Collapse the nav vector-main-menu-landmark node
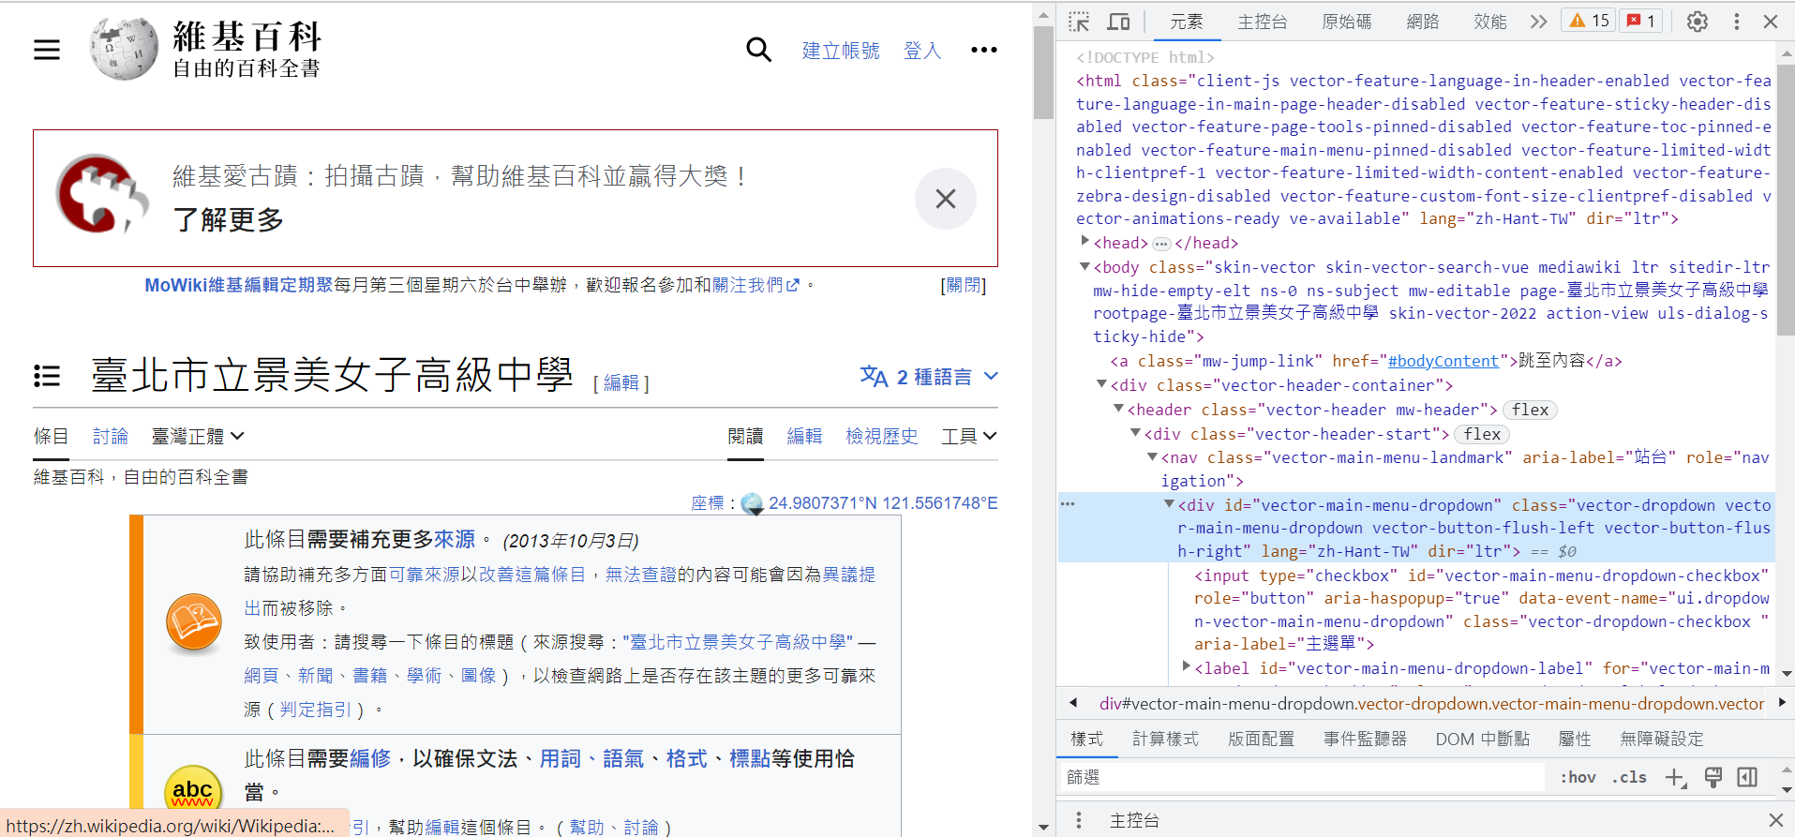Screen dimensions: 1795x837 click(1152, 456)
